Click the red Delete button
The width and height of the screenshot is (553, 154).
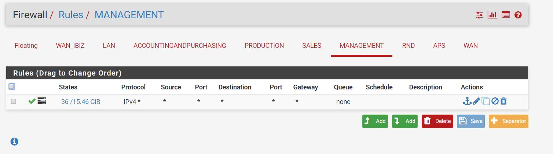pos(437,121)
